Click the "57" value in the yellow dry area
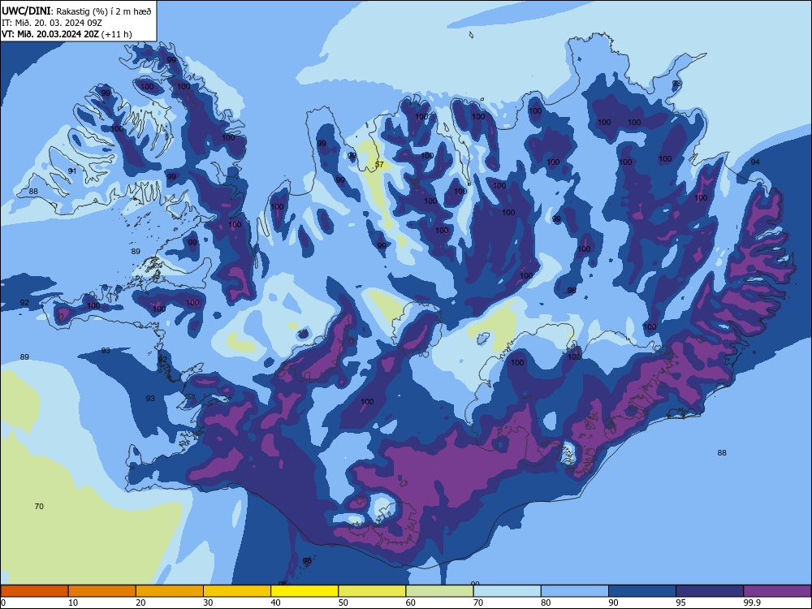The height and width of the screenshot is (609, 812). click(379, 165)
